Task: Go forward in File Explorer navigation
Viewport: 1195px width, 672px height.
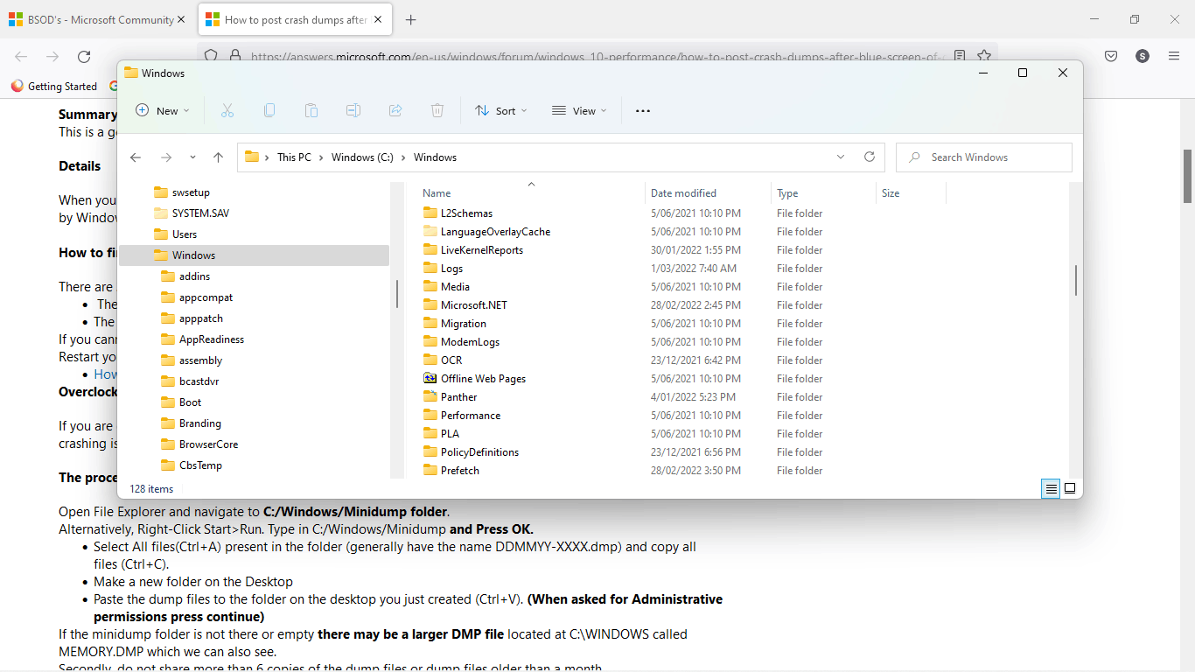Action: 166,157
